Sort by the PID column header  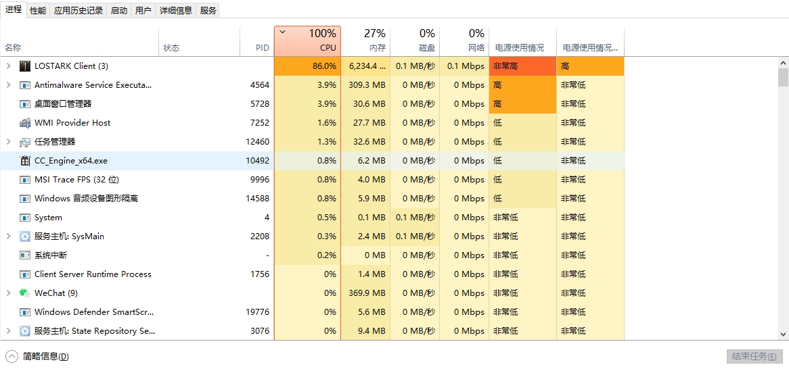(257, 41)
